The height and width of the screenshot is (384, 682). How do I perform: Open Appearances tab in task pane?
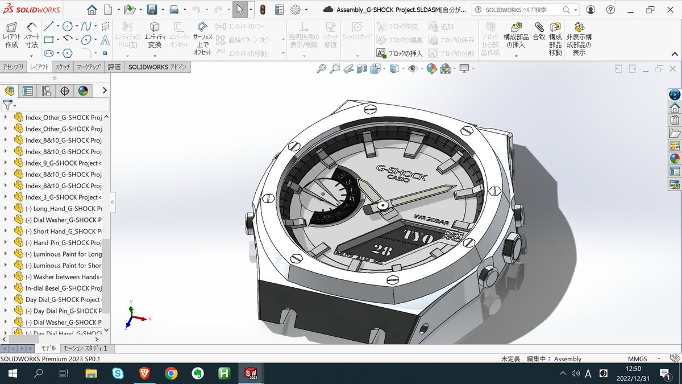coord(675,159)
